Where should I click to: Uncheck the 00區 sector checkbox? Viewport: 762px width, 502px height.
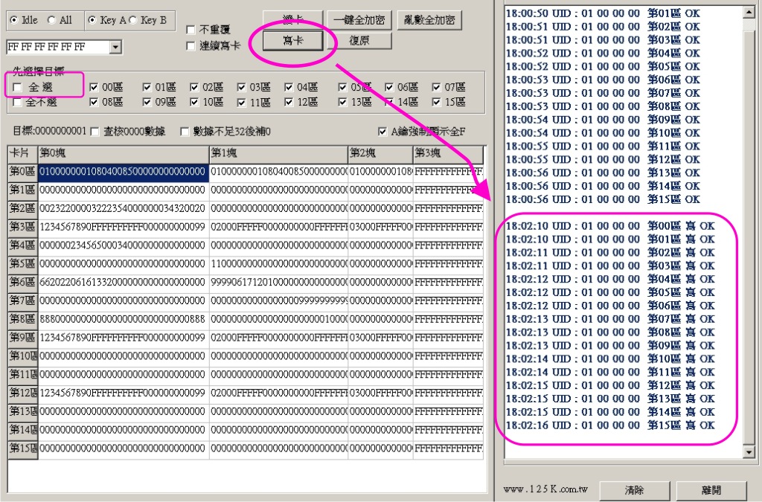point(95,87)
